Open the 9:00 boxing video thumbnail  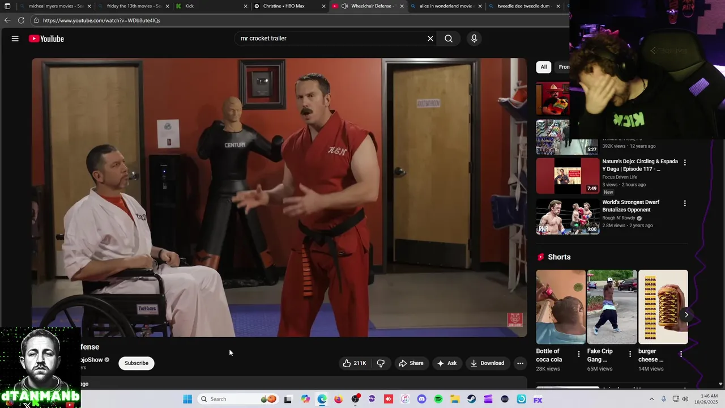(x=568, y=216)
